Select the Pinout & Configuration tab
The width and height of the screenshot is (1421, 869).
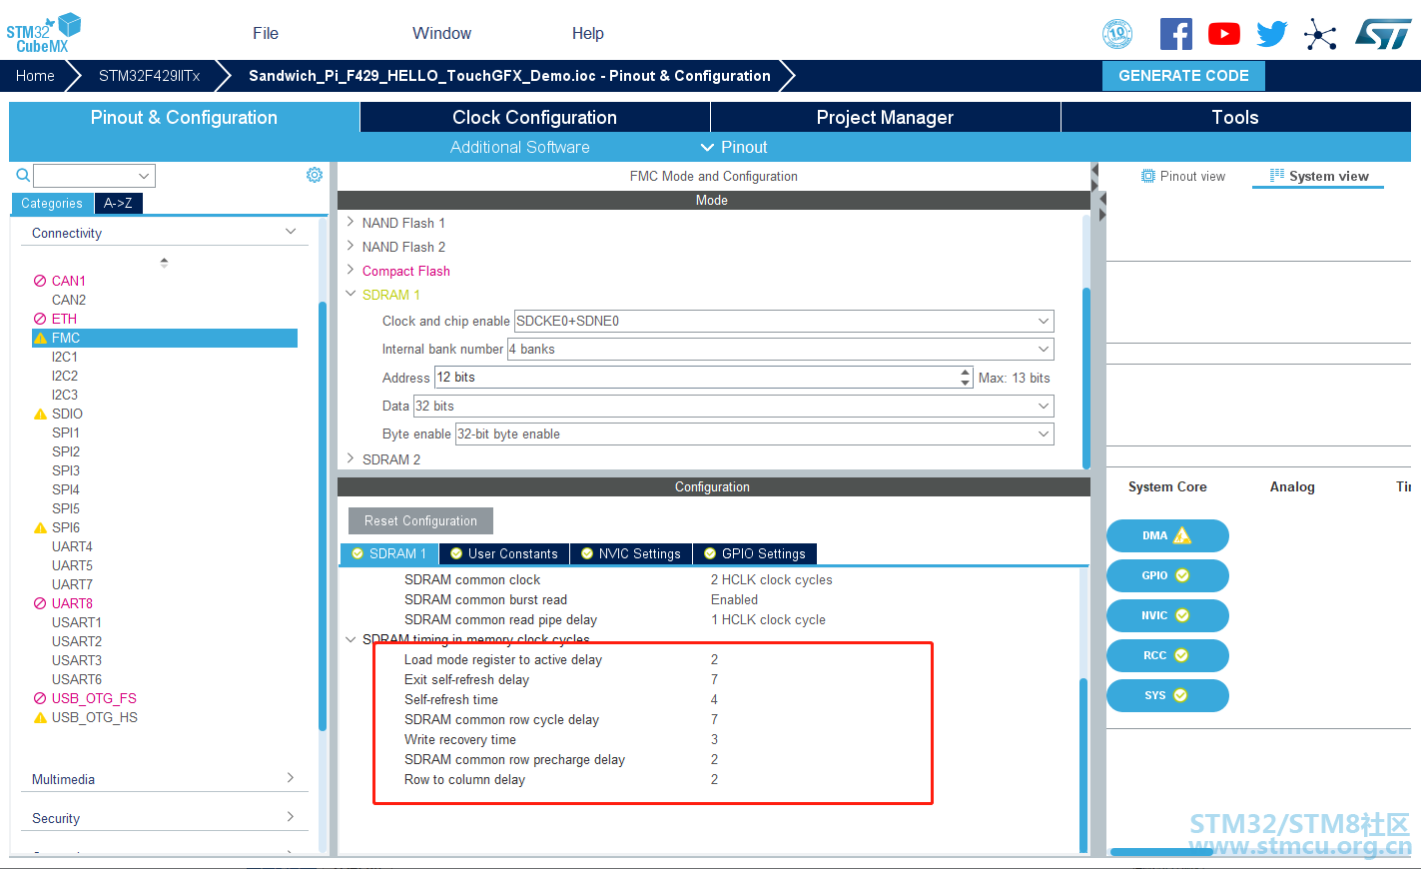click(184, 117)
